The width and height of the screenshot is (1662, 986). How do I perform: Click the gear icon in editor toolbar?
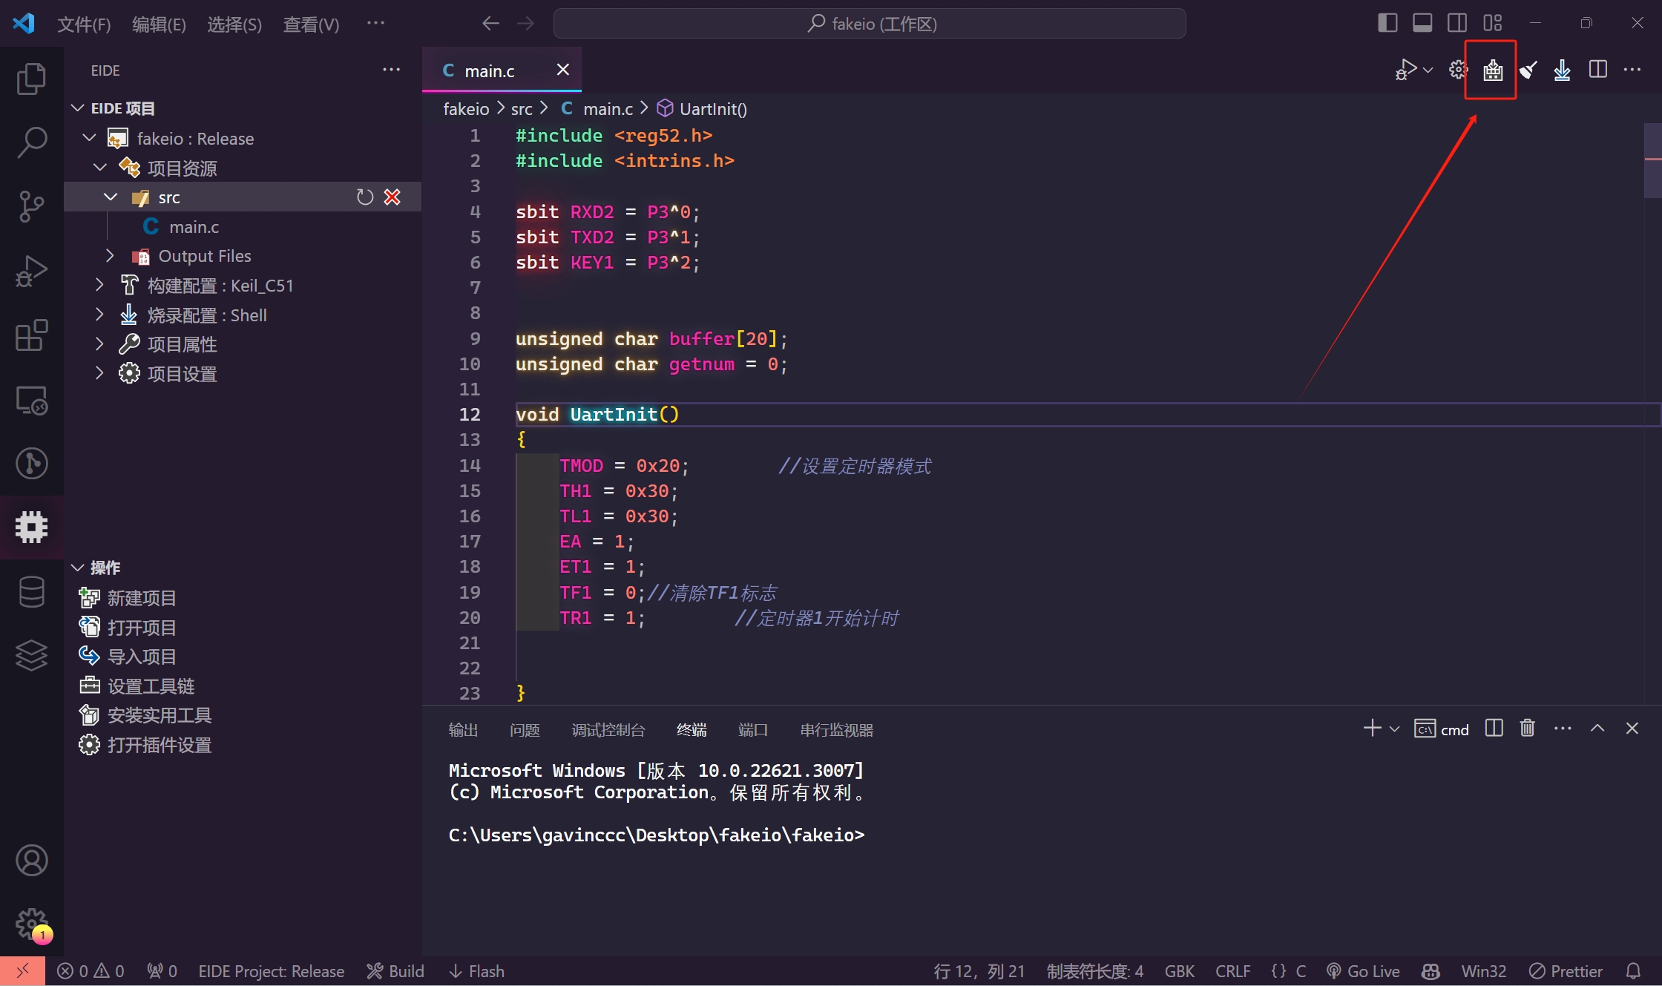tap(1458, 70)
